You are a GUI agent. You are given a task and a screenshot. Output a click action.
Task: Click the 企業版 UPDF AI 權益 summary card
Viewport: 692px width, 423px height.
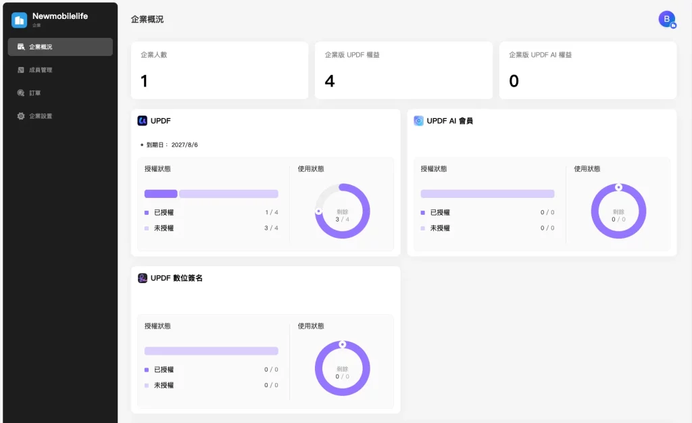pos(588,70)
